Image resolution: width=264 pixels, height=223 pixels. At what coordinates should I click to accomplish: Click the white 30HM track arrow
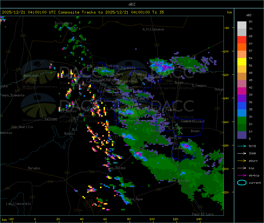click(x=242, y=153)
